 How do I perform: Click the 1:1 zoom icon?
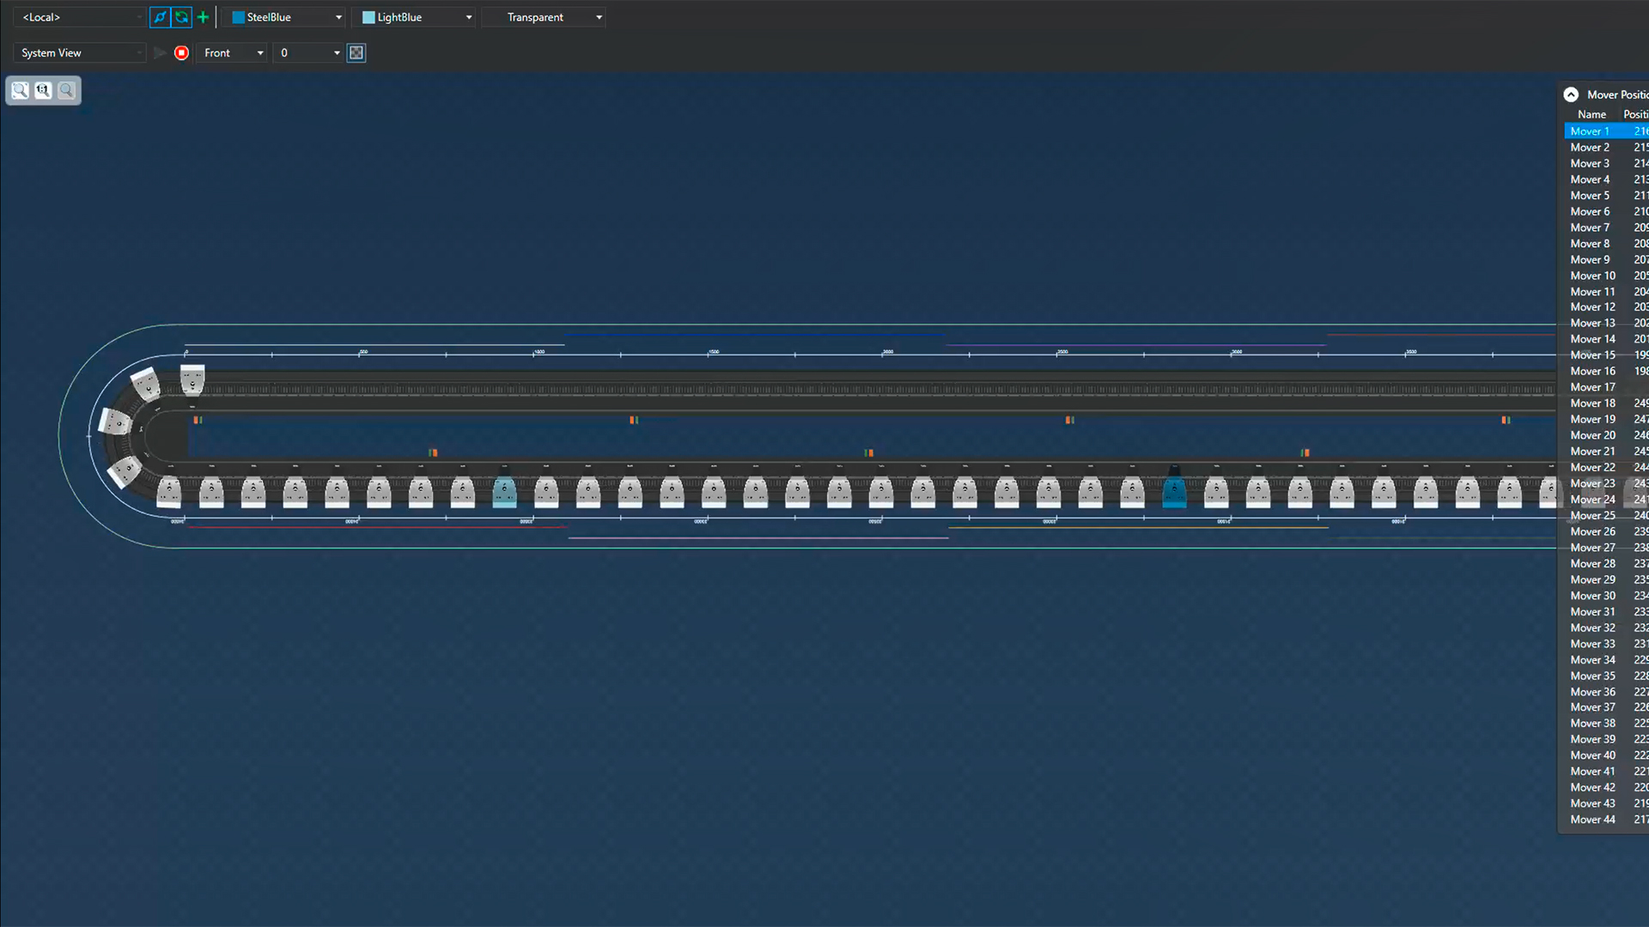click(43, 90)
